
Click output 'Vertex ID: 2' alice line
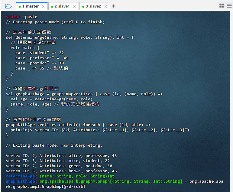click(x=61, y=156)
